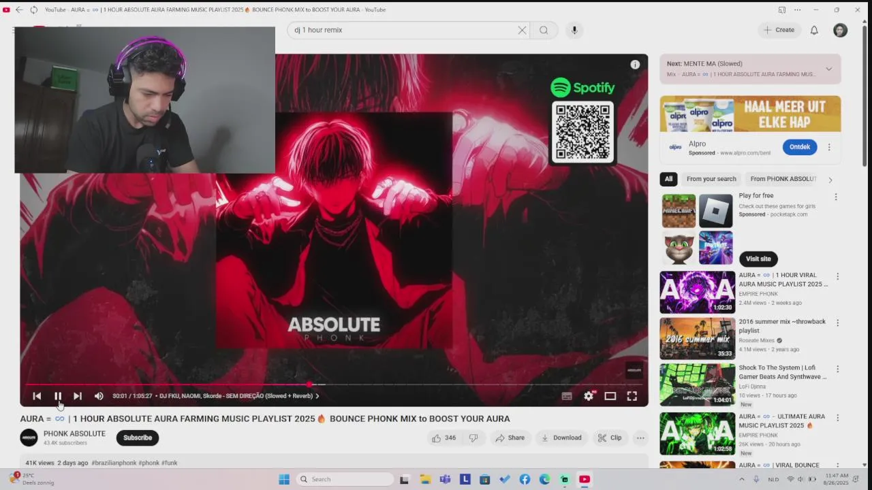
Task: Toggle subtitles captions button
Action: click(x=567, y=396)
